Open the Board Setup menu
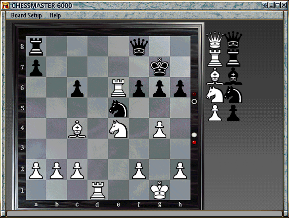289x218 pixels. [26, 15]
